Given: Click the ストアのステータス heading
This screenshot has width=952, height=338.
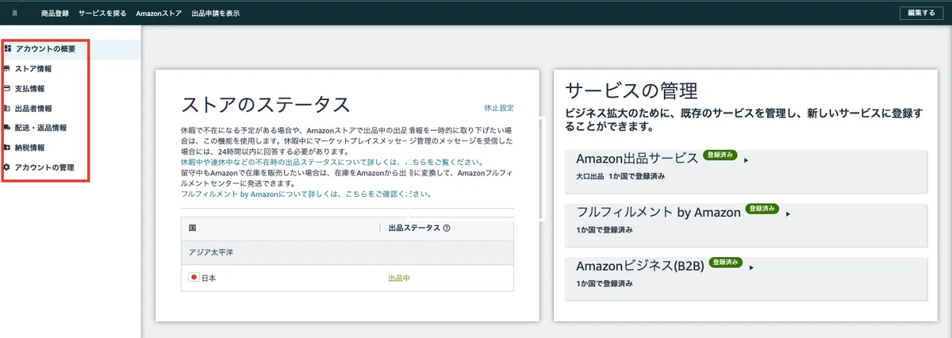Looking at the screenshot, I should [x=266, y=106].
